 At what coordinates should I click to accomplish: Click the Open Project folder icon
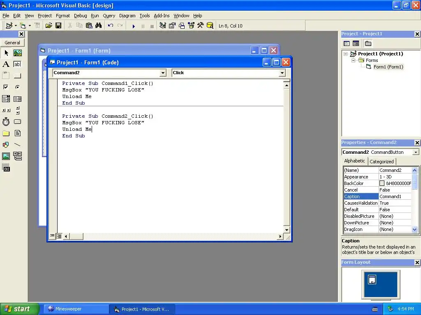coord(49,26)
